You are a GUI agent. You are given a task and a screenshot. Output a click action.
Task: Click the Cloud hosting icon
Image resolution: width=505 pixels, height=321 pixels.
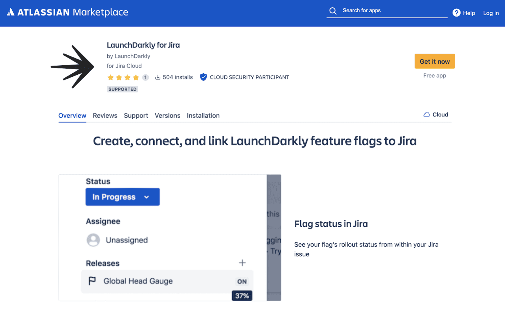coord(427,114)
